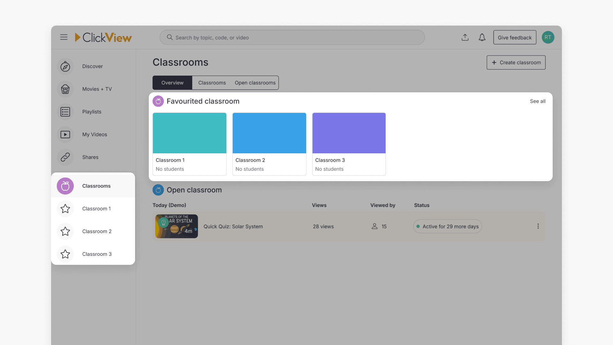Select the Classrooms apple icon in the sidebar

[65, 186]
